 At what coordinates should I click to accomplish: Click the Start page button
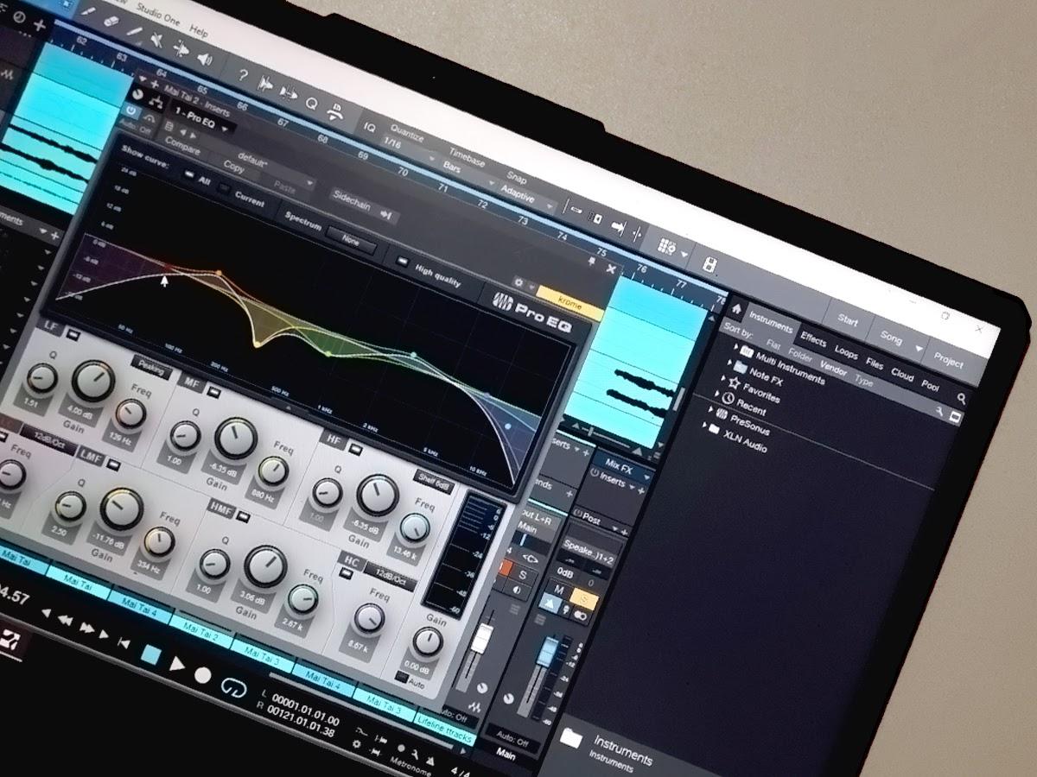point(848,320)
